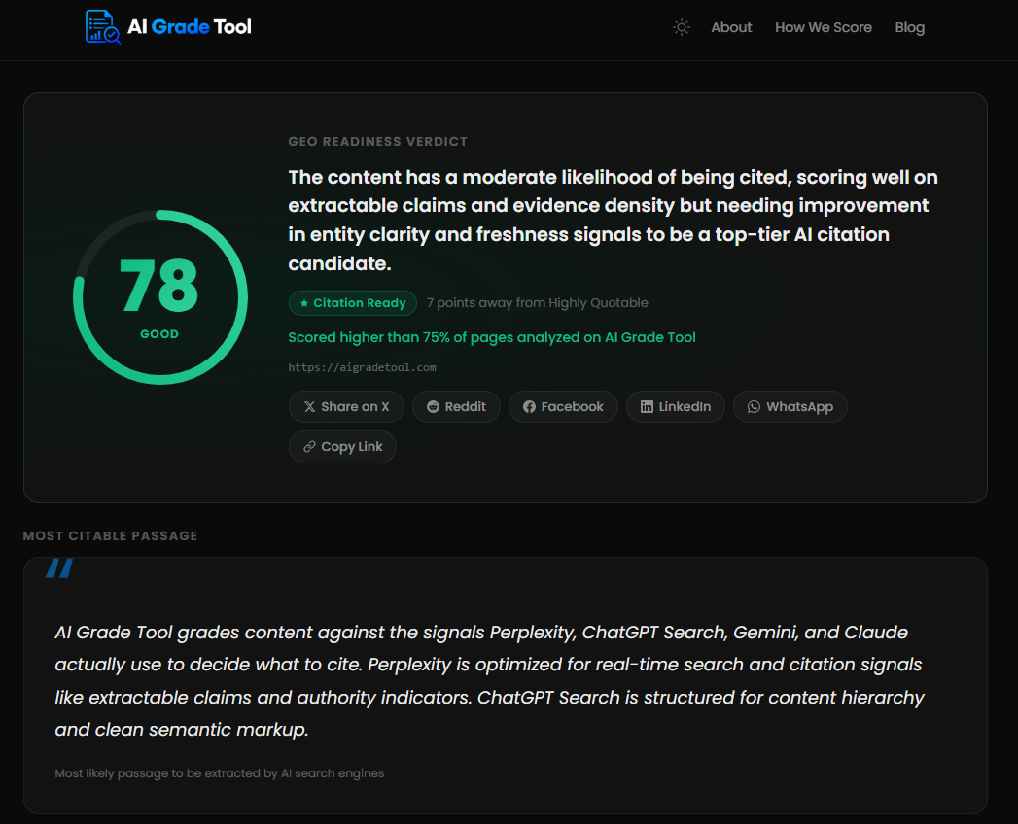Image resolution: width=1018 pixels, height=824 pixels.
Task: Go to the Blog
Action: (x=909, y=27)
